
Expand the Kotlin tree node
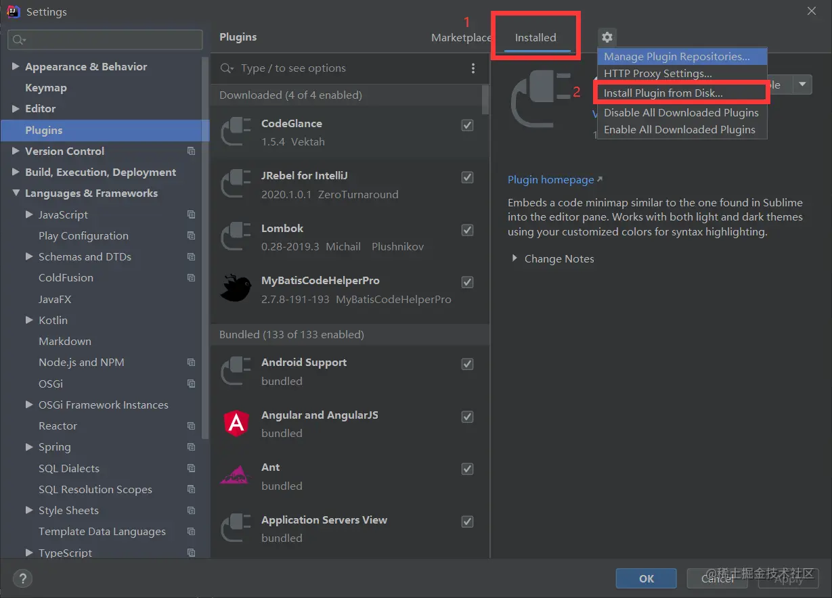[29, 320]
